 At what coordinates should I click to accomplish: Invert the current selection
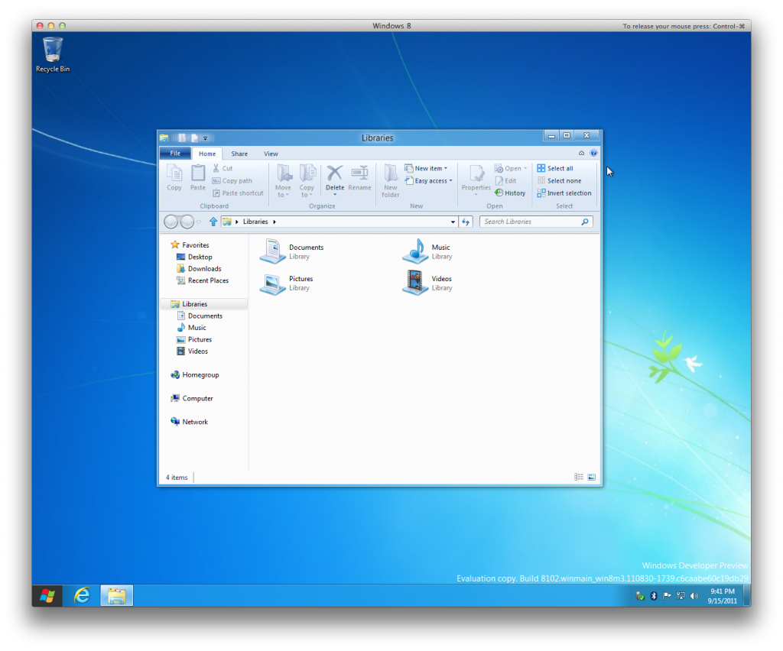pos(564,193)
